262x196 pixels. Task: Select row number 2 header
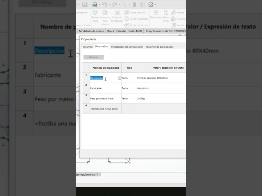tap(86, 88)
